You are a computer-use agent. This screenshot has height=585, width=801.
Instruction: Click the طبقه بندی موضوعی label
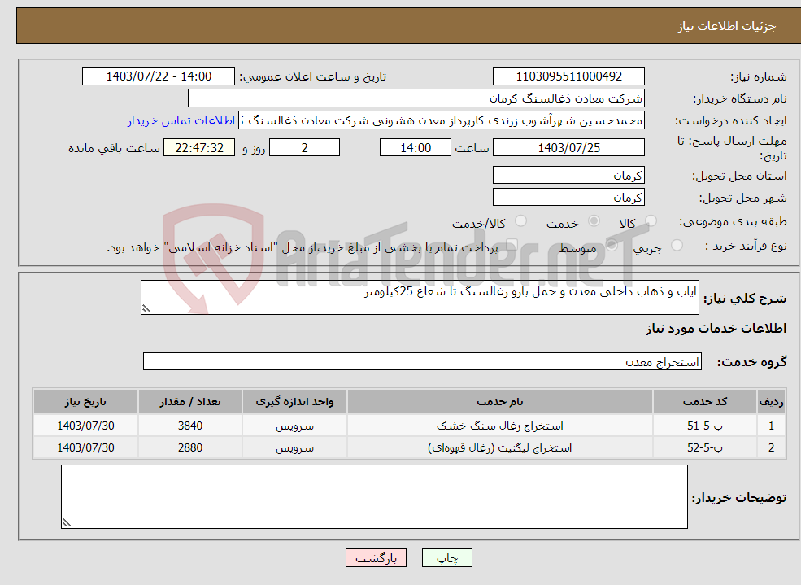click(x=733, y=221)
